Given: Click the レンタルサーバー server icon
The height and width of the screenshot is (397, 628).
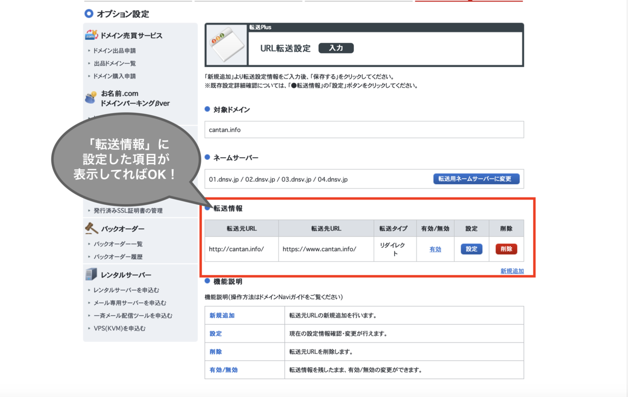Looking at the screenshot, I should pos(92,274).
